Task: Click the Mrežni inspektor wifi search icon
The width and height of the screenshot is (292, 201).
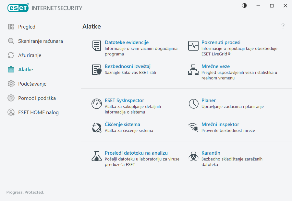Action: [x=193, y=127]
